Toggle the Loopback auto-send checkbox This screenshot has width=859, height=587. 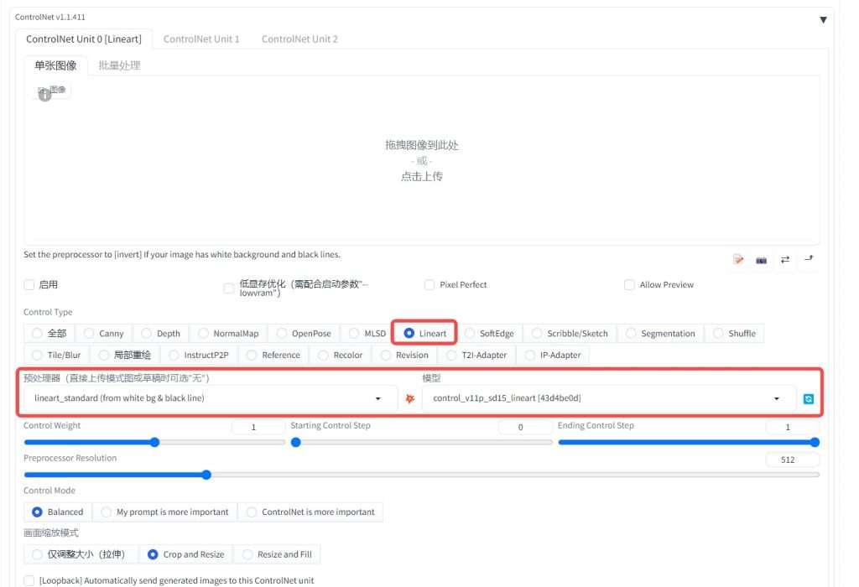29,580
